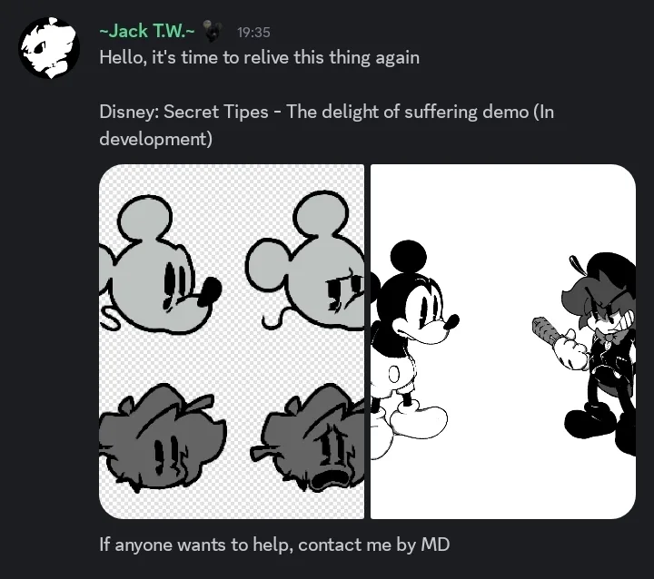Click the sad Mickey head icon sprite
The width and height of the screenshot is (654, 579).
pyautogui.click(x=305, y=260)
